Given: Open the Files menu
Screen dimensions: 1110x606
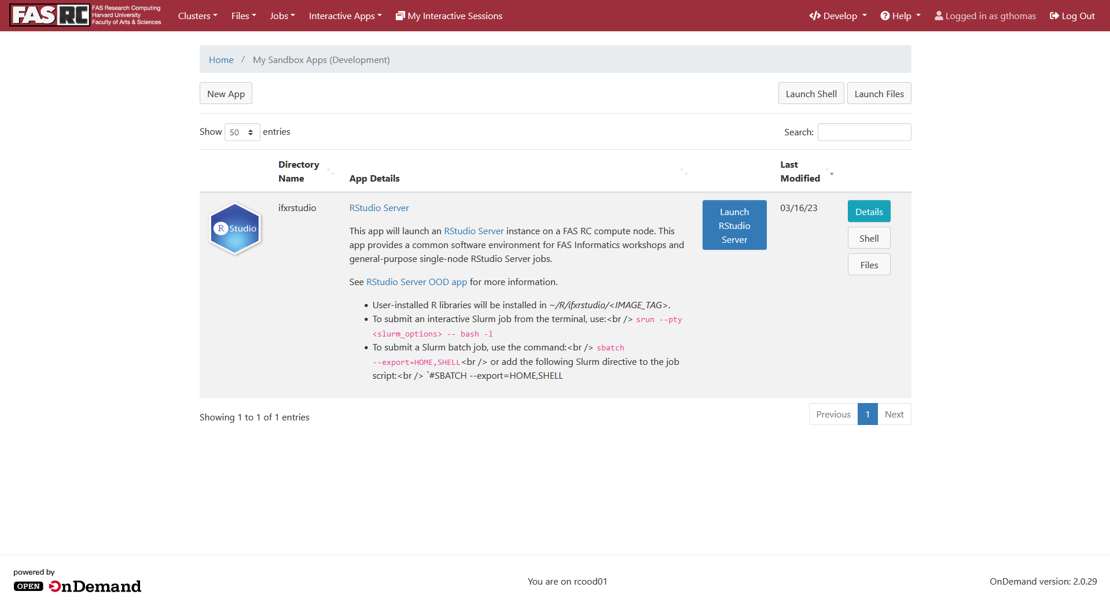Looking at the screenshot, I should point(243,16).
